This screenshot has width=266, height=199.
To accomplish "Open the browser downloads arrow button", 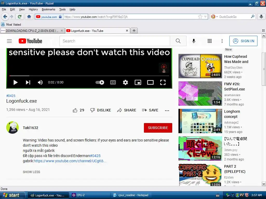I will click(261, 17).
